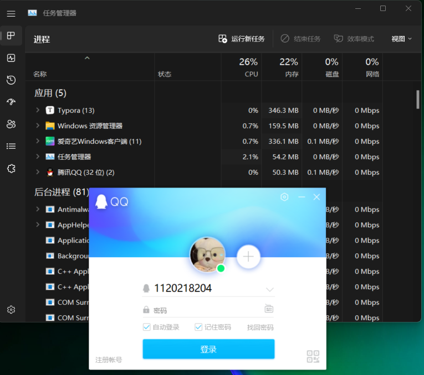
Task: Click the QQ account avatar picture
Action: [x=207, y=254]
